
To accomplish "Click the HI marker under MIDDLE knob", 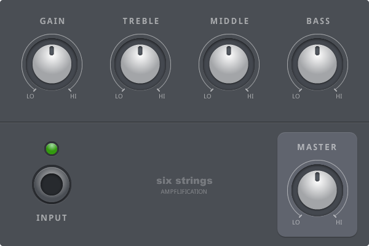I will coord(250,97).
